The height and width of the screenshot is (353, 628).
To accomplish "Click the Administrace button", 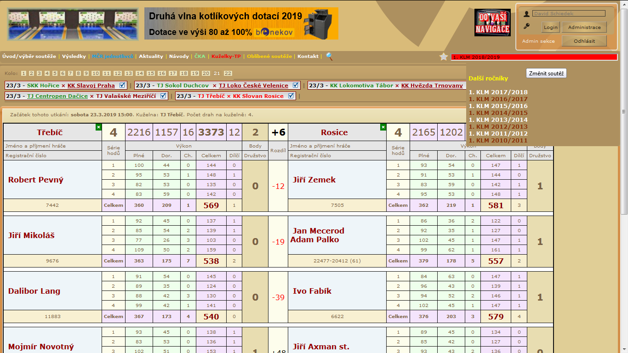I will (x=584, y=27).
